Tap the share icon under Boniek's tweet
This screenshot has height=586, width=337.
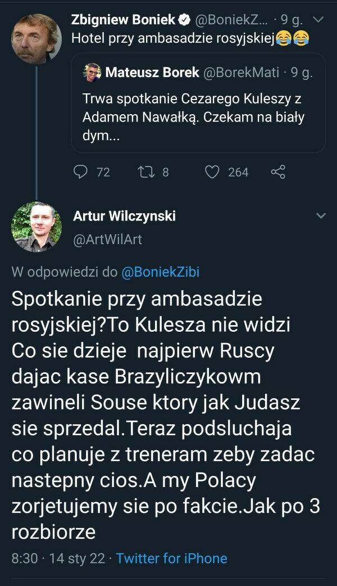click(278, 172)
